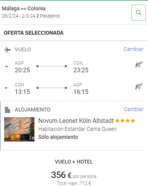The height and width of the screenshot is (186, 148).
Task: Click the green search magnifier icon
Action: (139, 13)
